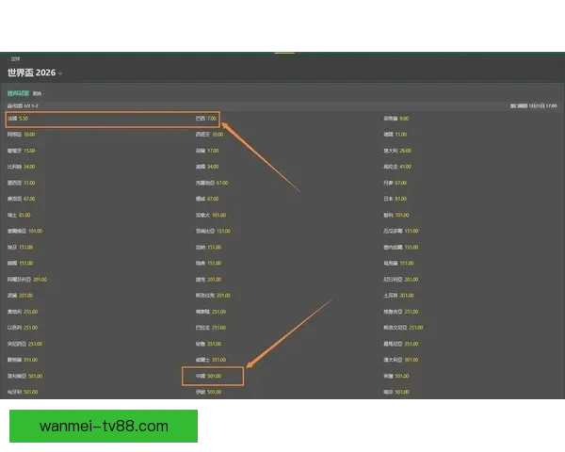This screenshot has width=565, height=452.
Task: Choose 西班牙 at 10.00
Action: coord(209,135)
